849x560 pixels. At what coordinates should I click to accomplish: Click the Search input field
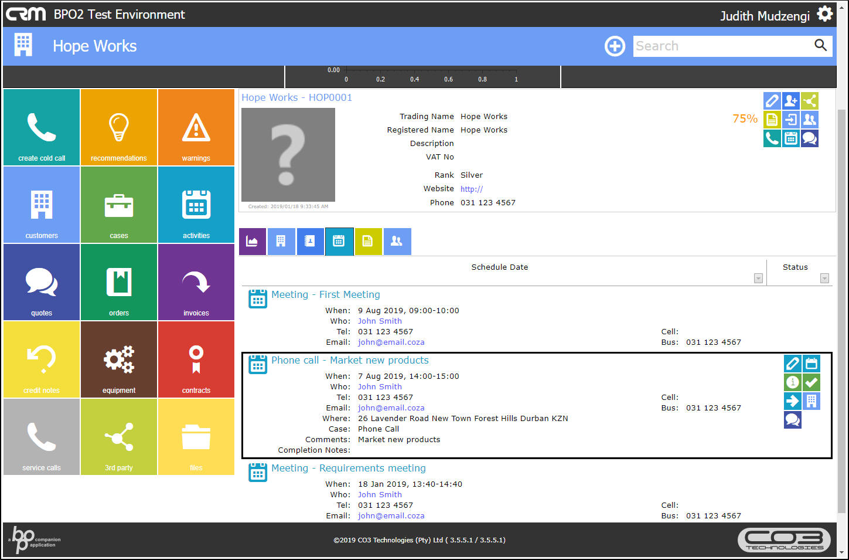tap(723, 46)
